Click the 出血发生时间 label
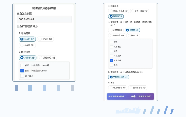Screen dimensions: 186x117 click(25, 14)
